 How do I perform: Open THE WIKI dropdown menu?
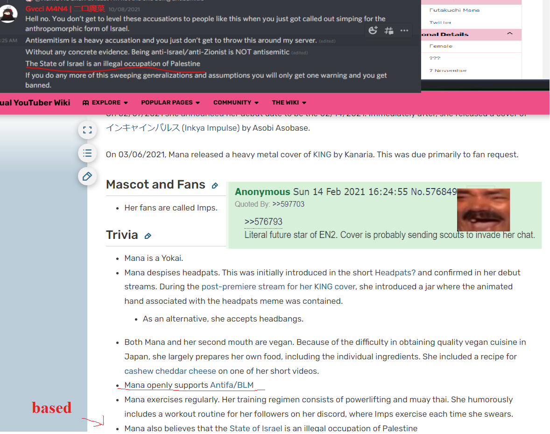289,102
